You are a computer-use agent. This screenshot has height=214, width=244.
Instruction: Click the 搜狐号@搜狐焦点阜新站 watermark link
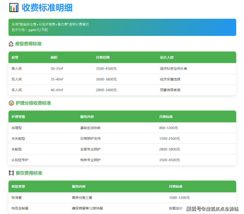point(212,209)
